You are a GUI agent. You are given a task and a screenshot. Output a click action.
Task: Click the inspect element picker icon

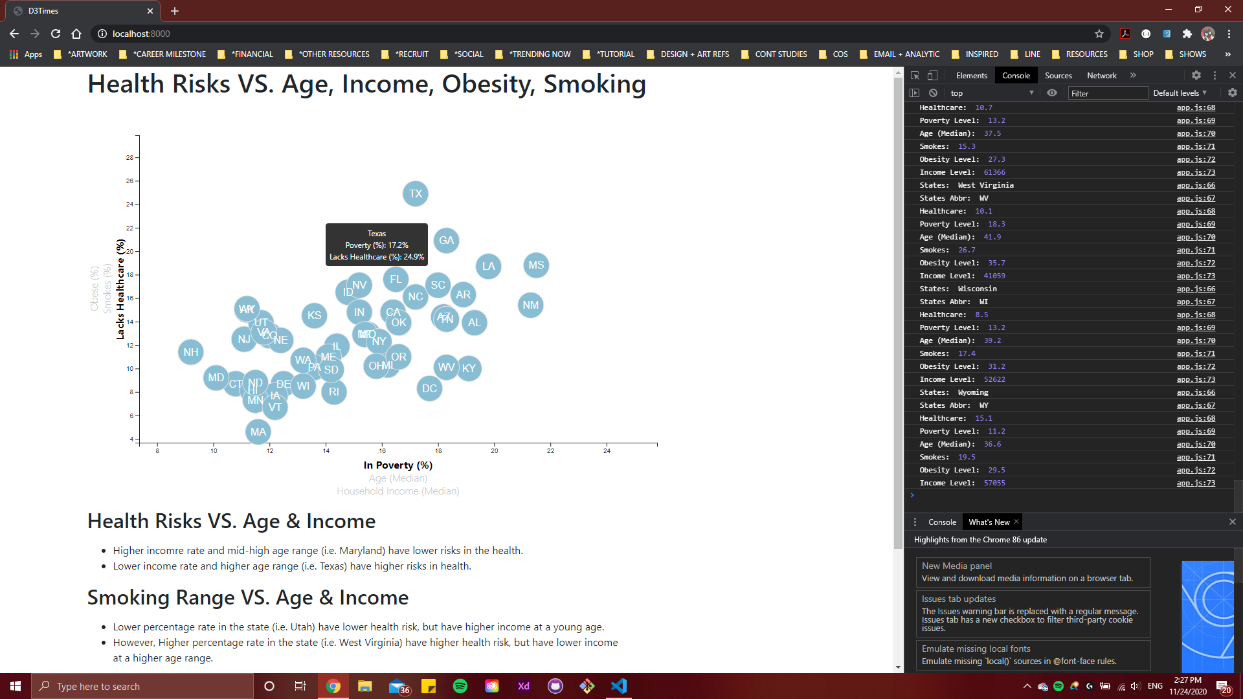coord(915,76)
